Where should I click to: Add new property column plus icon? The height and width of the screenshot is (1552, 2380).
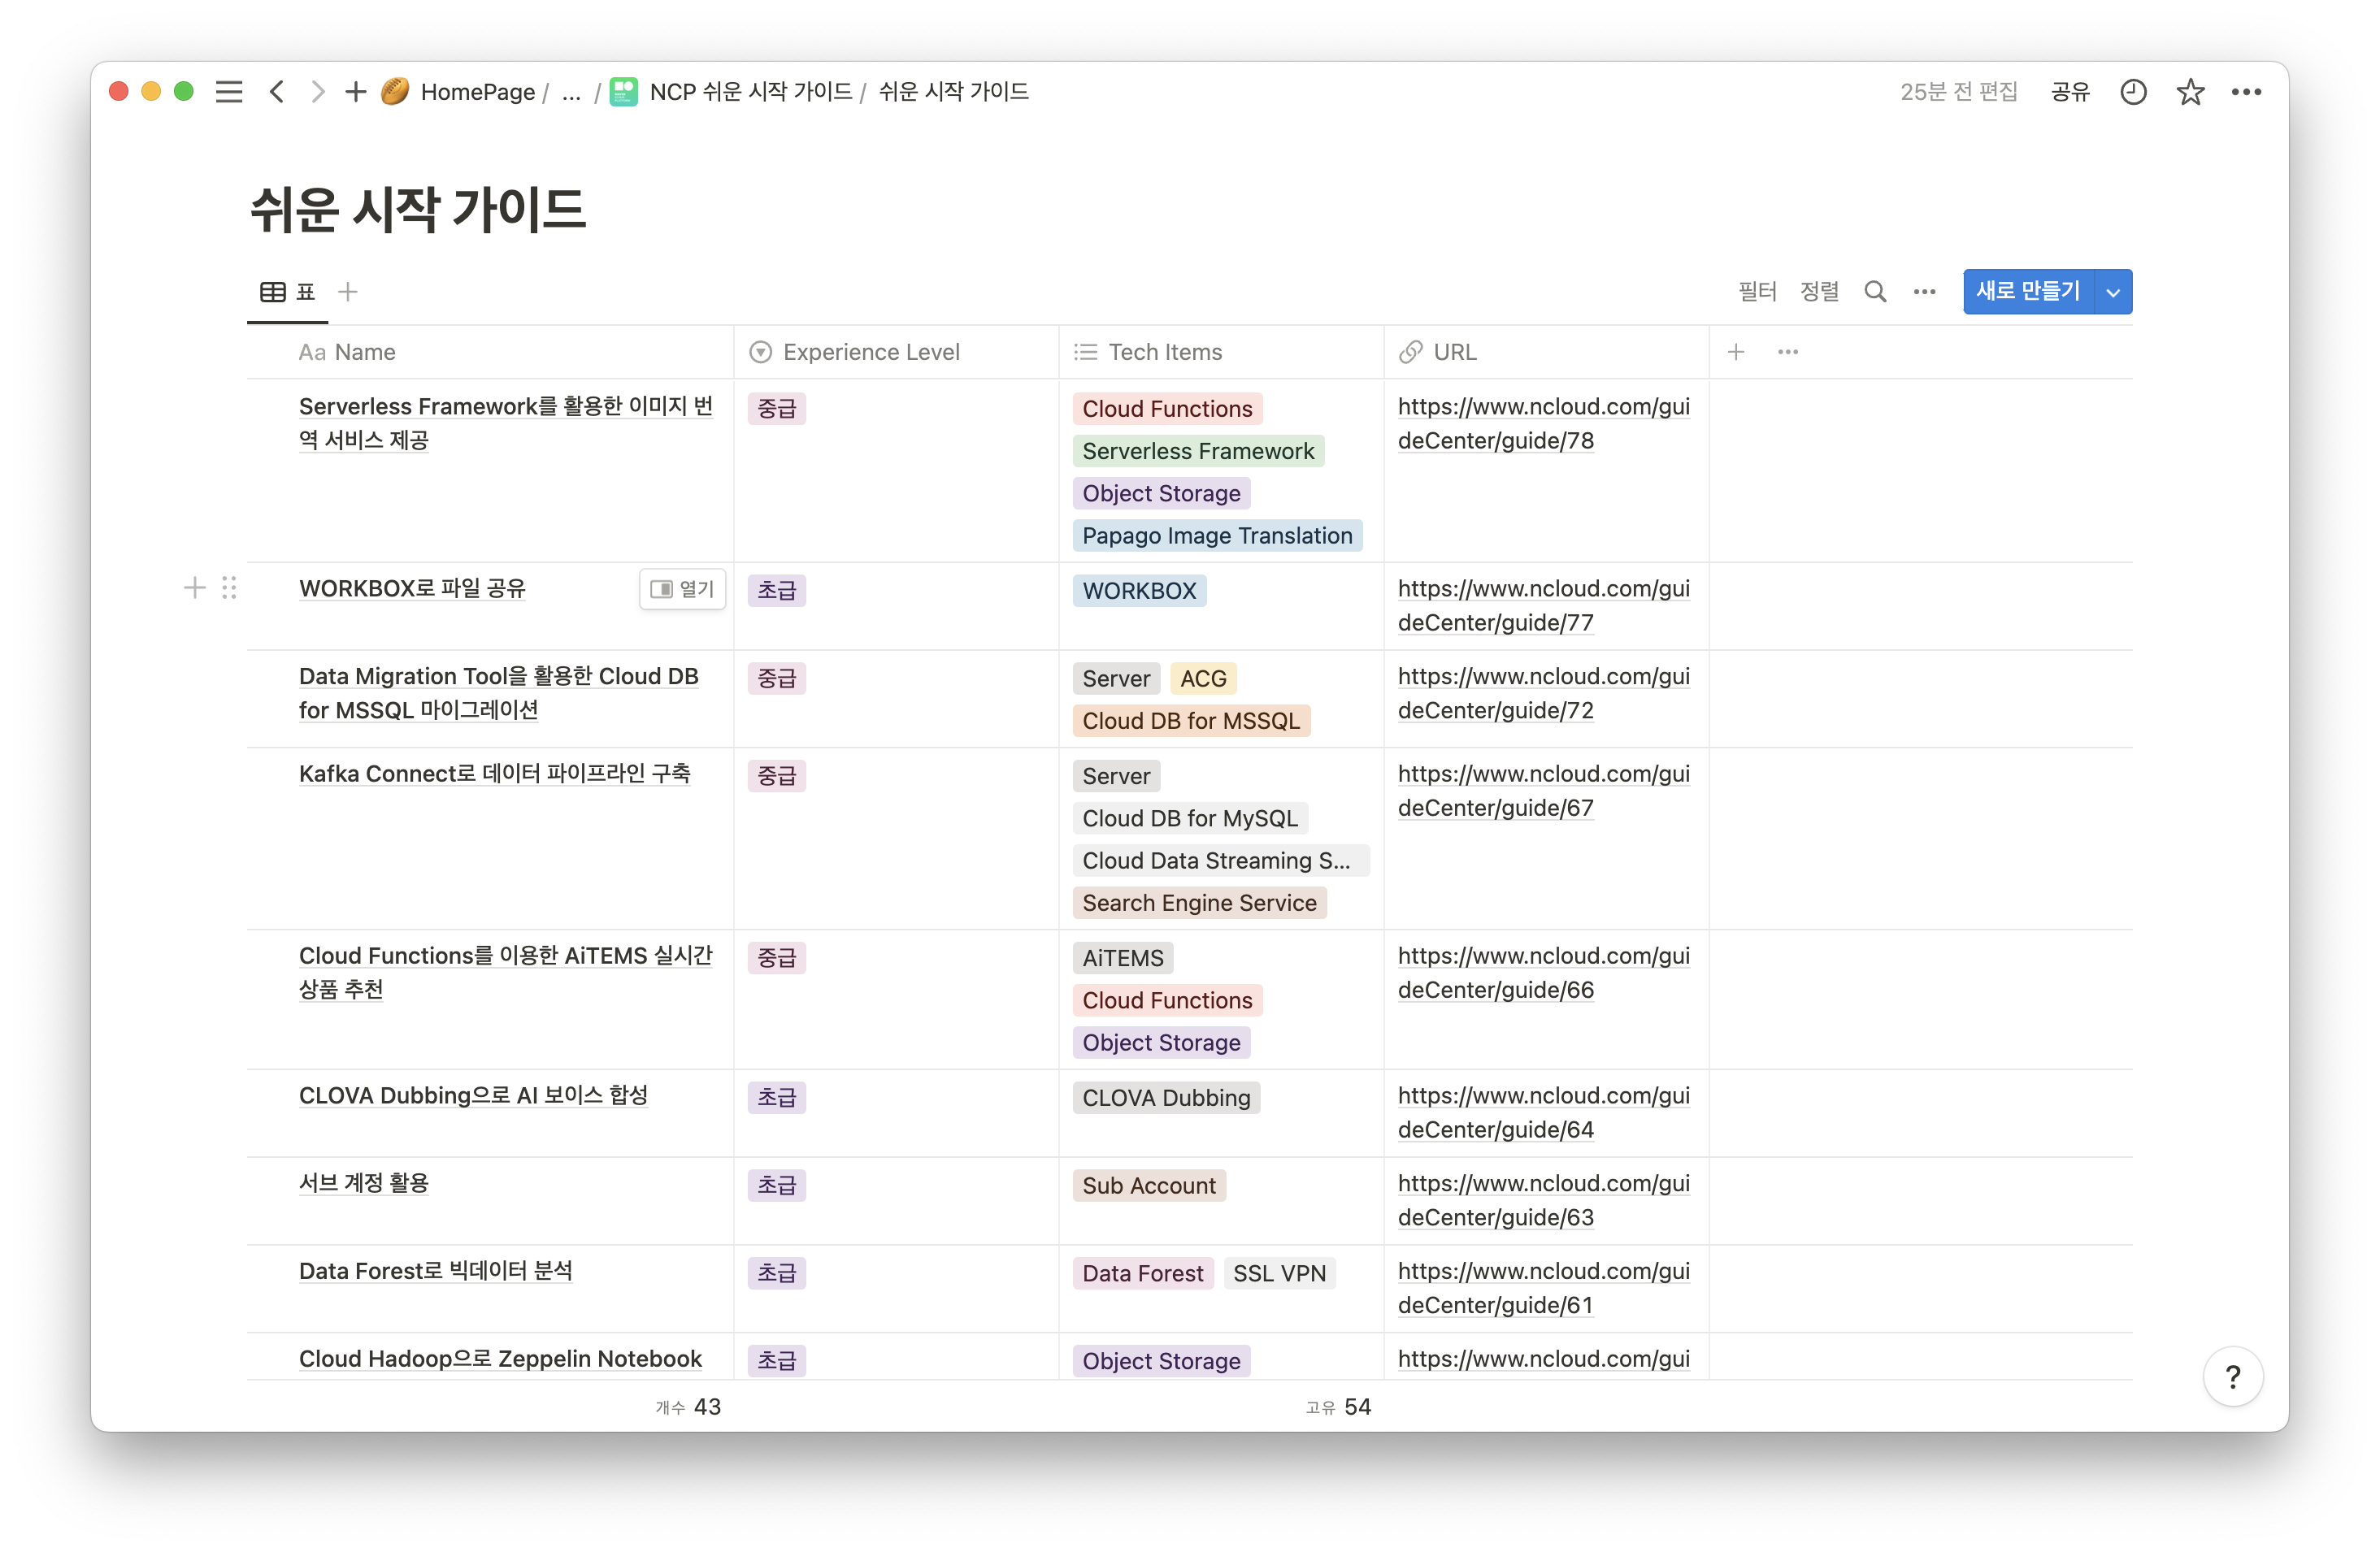(x=1736, y=352)
